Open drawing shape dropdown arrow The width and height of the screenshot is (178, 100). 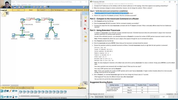pyautogui.click(x=88, y=29)
